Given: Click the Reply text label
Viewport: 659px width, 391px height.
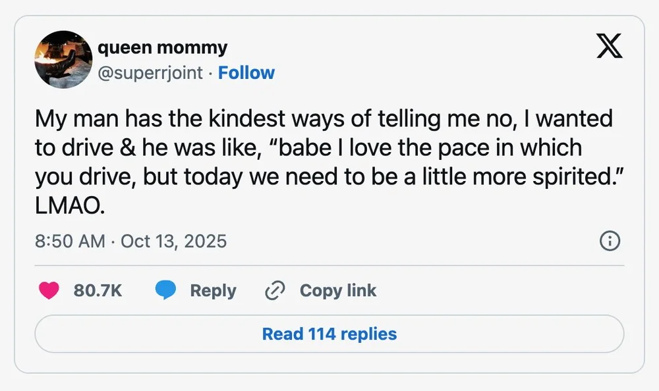Looking at the screenshot, I should pyautogui.click(x=213, y=290).
